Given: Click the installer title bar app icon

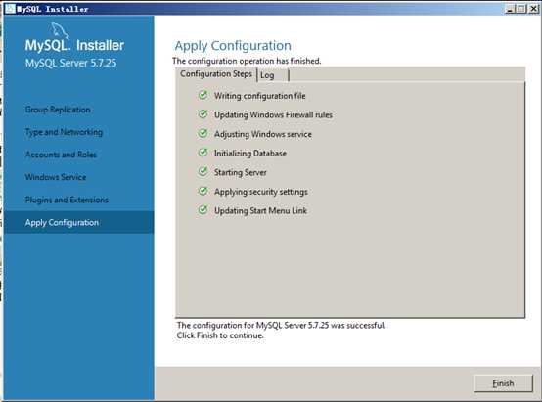Looking at the screenshot, I should point(10,8).
